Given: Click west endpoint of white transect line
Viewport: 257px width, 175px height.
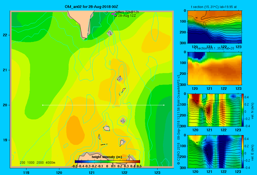Looking at the screenshot, I should 43,105.
